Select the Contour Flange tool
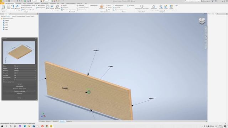Image resolution: width=228 pixels, height=128 pixels. [18, 7]
